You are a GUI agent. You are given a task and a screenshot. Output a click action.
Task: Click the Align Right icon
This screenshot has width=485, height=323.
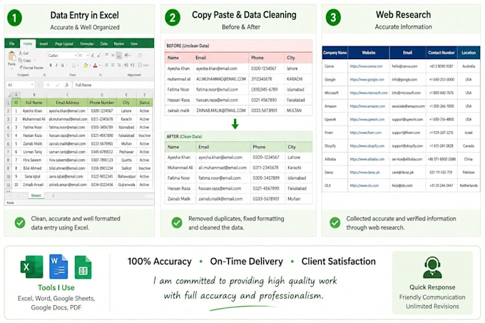coord(119,65)
